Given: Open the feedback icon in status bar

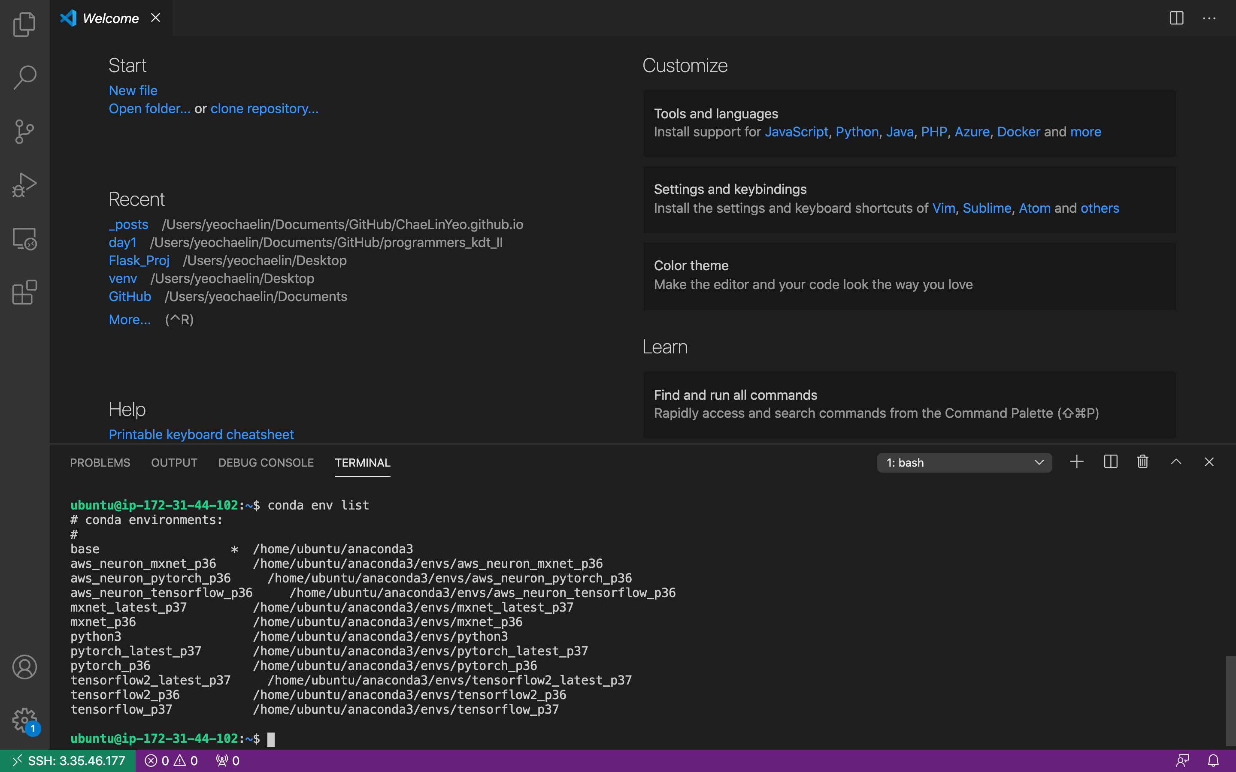Looking at the screenshot, I should (x=1182, y=761).
